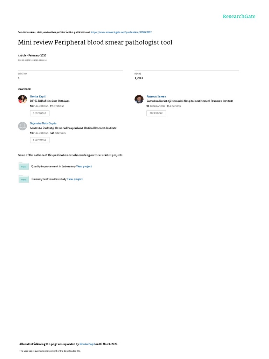Click the Menka Kapil uploader link in the footer

[87, 344]
